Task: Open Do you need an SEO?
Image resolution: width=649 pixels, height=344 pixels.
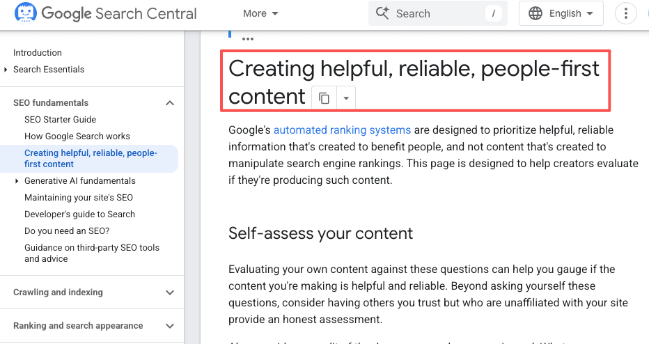Action: [x=67, y=231]
